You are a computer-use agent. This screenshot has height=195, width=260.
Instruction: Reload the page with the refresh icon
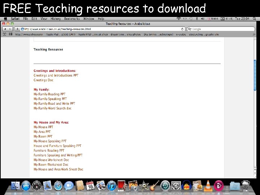182,29
